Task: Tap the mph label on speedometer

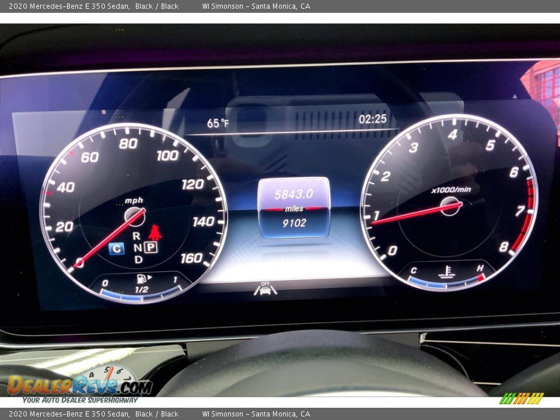Action: [134, 201]
